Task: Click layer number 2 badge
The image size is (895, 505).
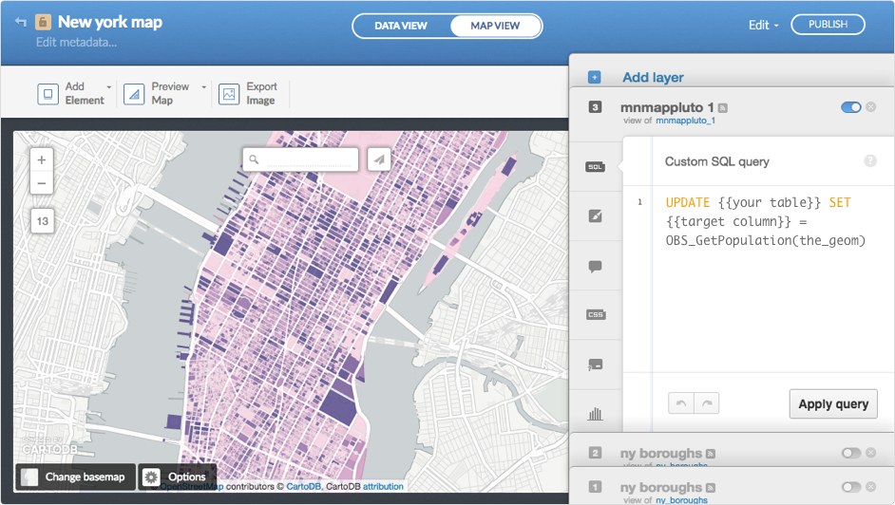Action: [x=595, y=453]
